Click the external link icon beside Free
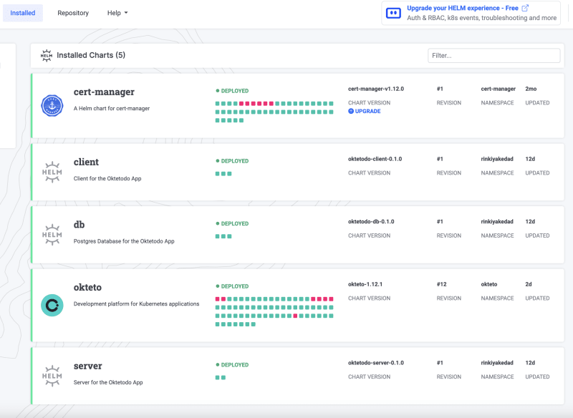Image resolution: width=573 pixels, height=418 pixels. (x=525, y=8)
